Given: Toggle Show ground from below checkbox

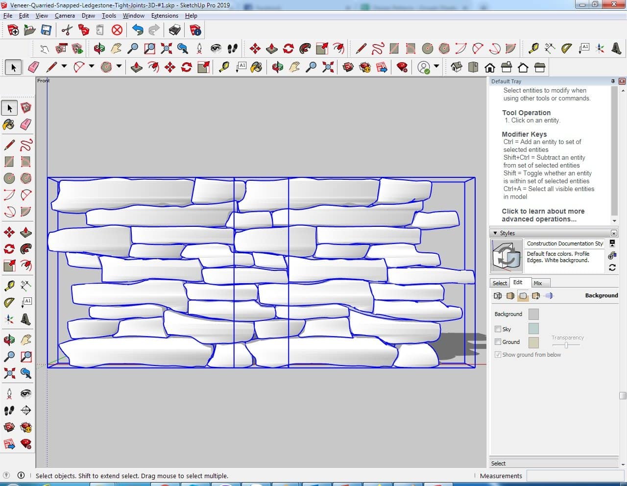Looking at the screenshot, I should 498,355.
